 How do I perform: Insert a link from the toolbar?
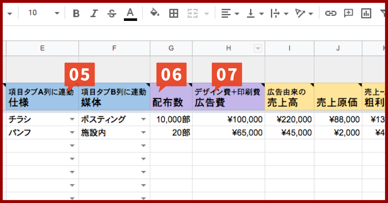(x=331, y=13)
